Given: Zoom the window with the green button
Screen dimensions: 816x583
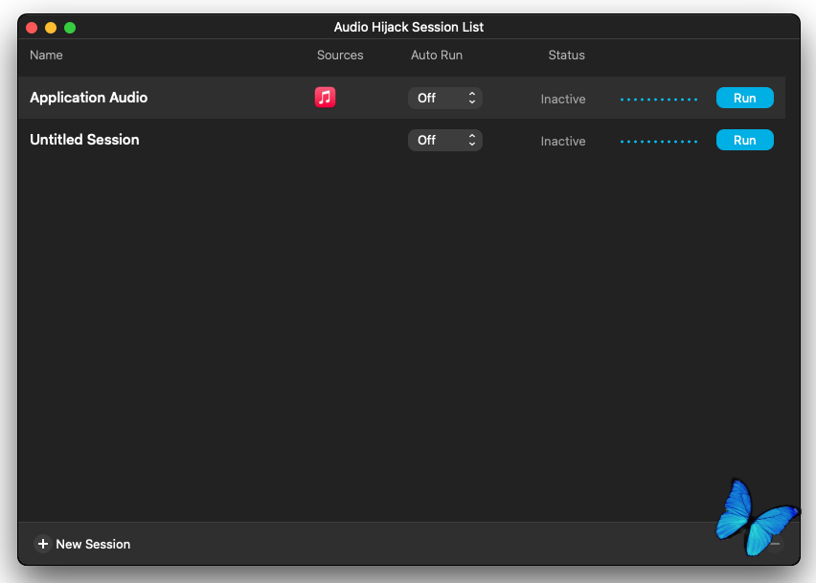Looking at the screenshot, I should point(70,28).
